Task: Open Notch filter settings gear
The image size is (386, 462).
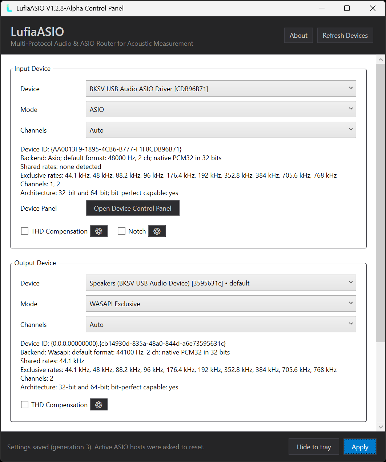Action: click(x=157, y=231)
